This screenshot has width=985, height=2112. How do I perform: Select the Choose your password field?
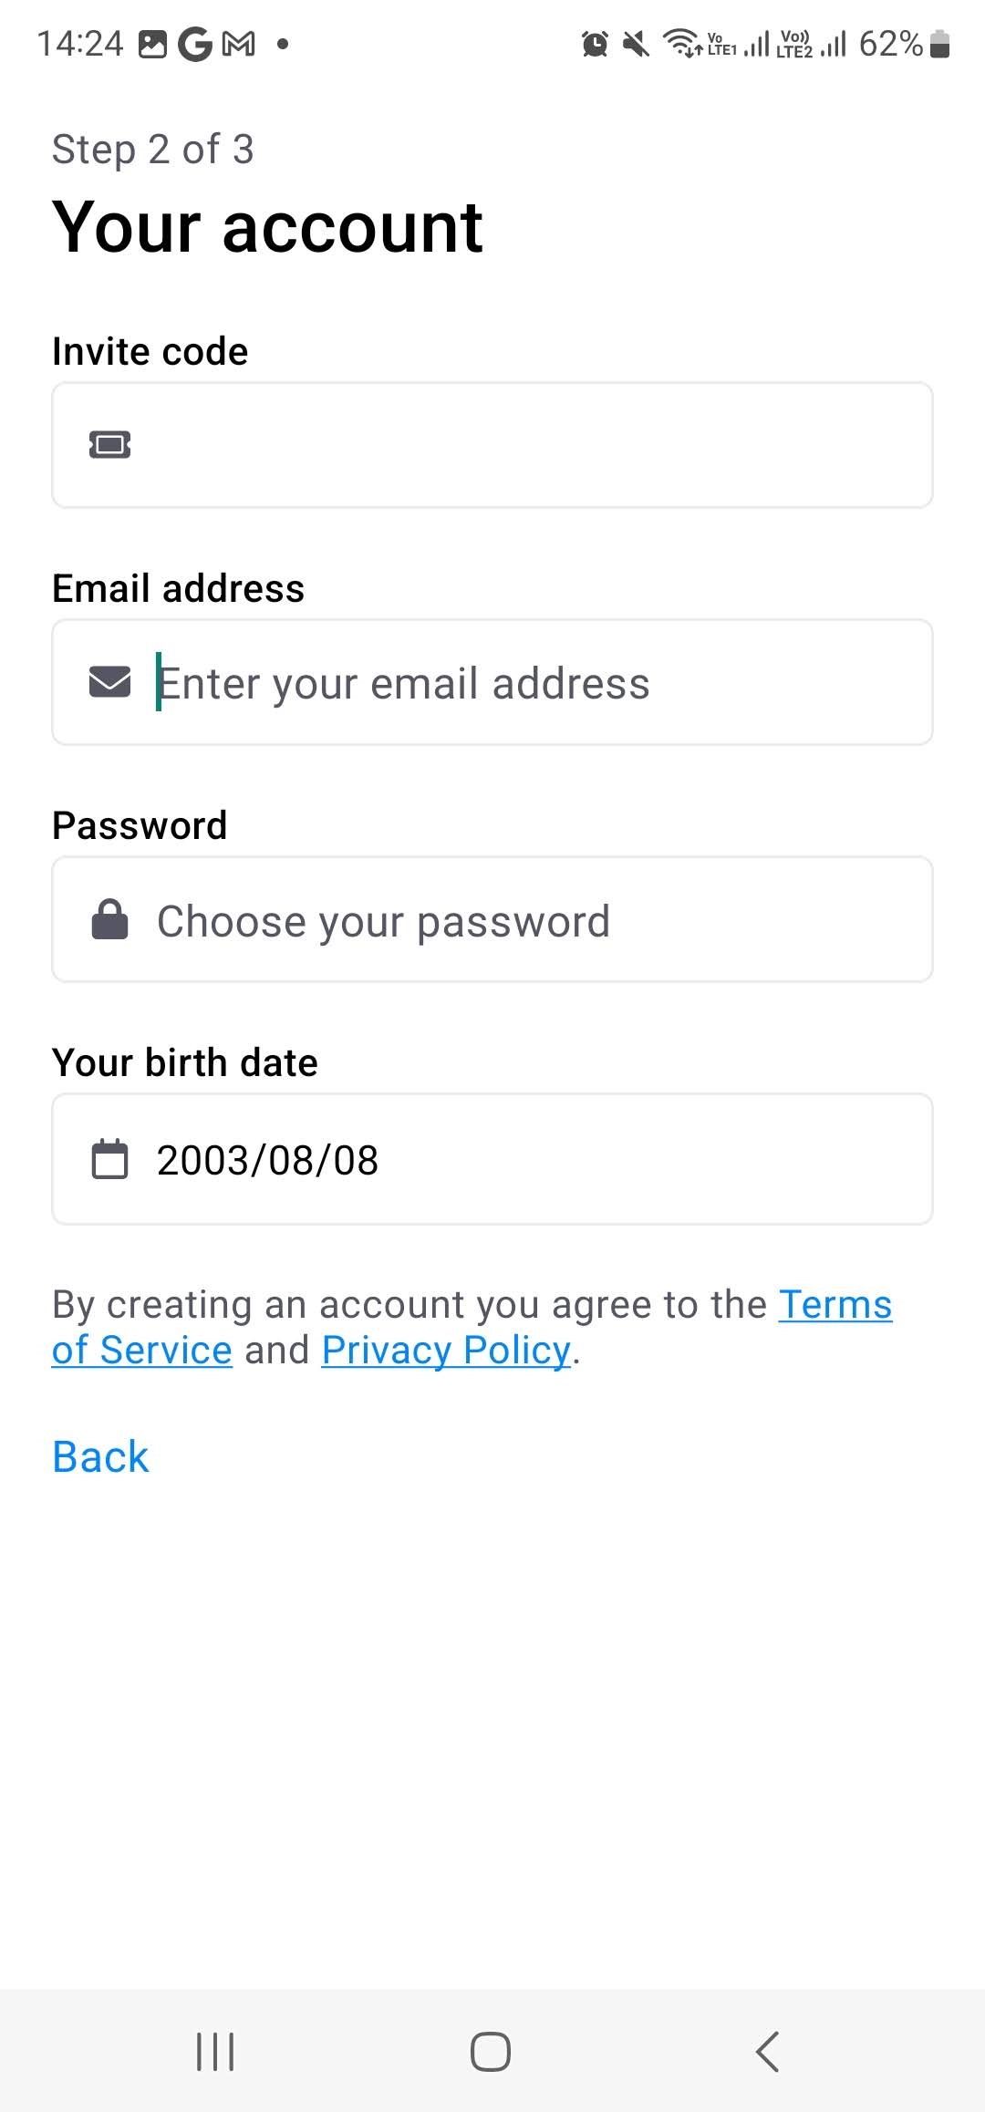point(493,919)
